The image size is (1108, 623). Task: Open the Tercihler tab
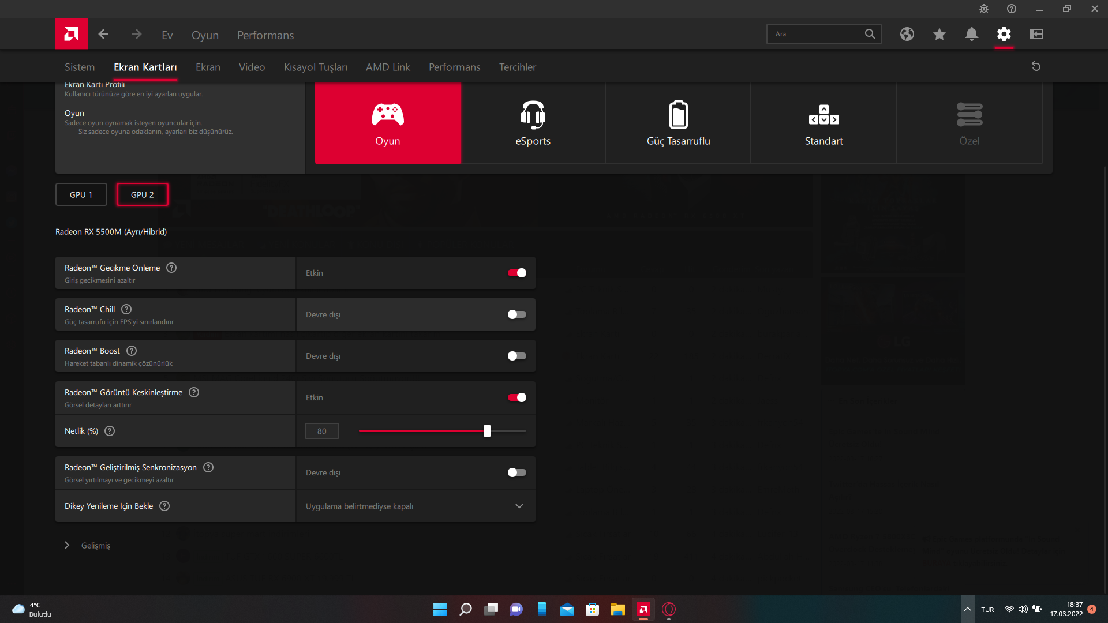click(x=518, y=67)
